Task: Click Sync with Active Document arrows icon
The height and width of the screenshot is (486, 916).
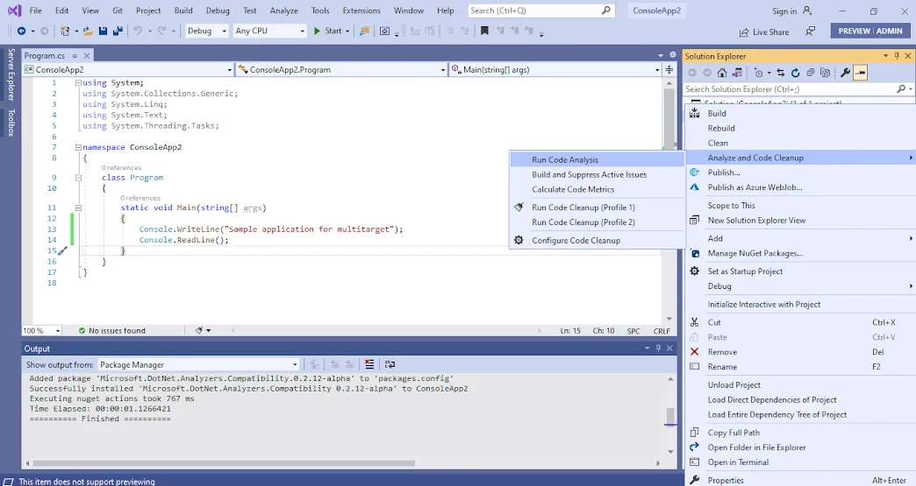Action: pos(781,73)
